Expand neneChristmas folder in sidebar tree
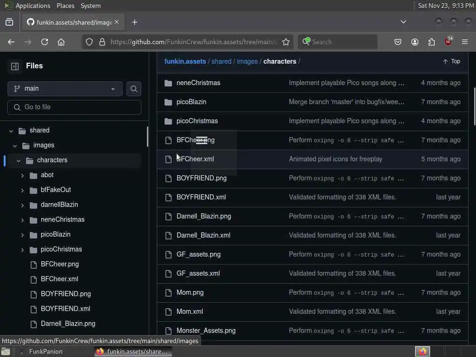 pyautogui.click(x=22, y=220)
